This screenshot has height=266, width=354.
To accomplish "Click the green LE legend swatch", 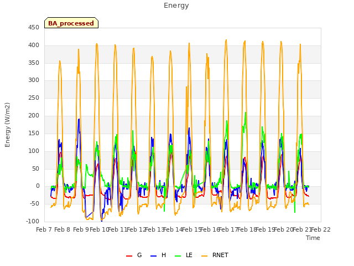I will 178,256.
